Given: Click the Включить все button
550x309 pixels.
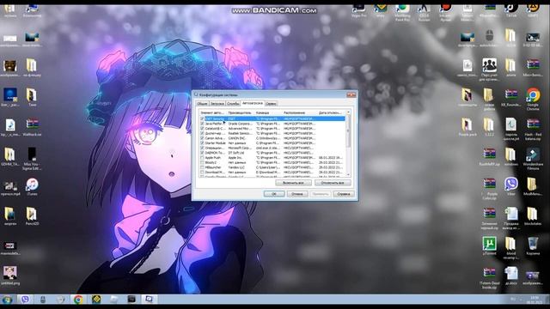Looking at the screenshot, I should click(x=293, y=183).
